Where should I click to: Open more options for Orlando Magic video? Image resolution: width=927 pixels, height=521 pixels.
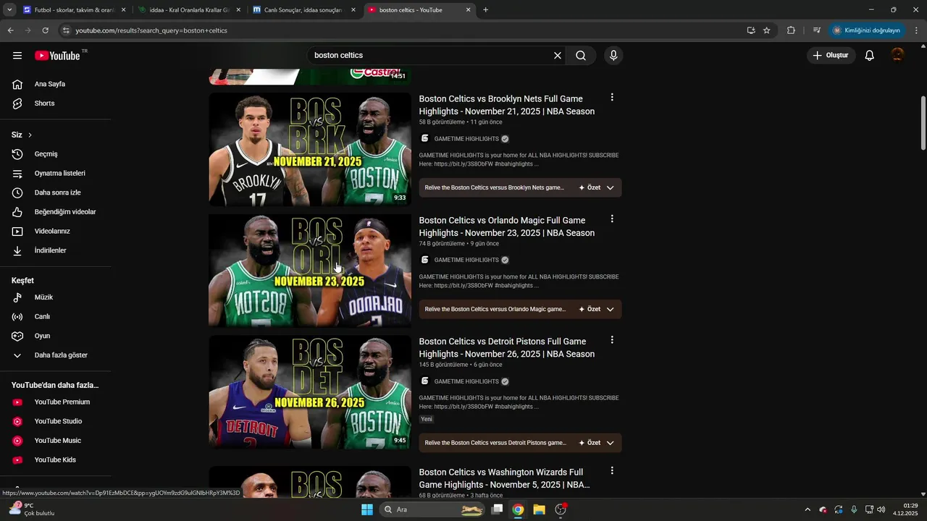[612, 219]
